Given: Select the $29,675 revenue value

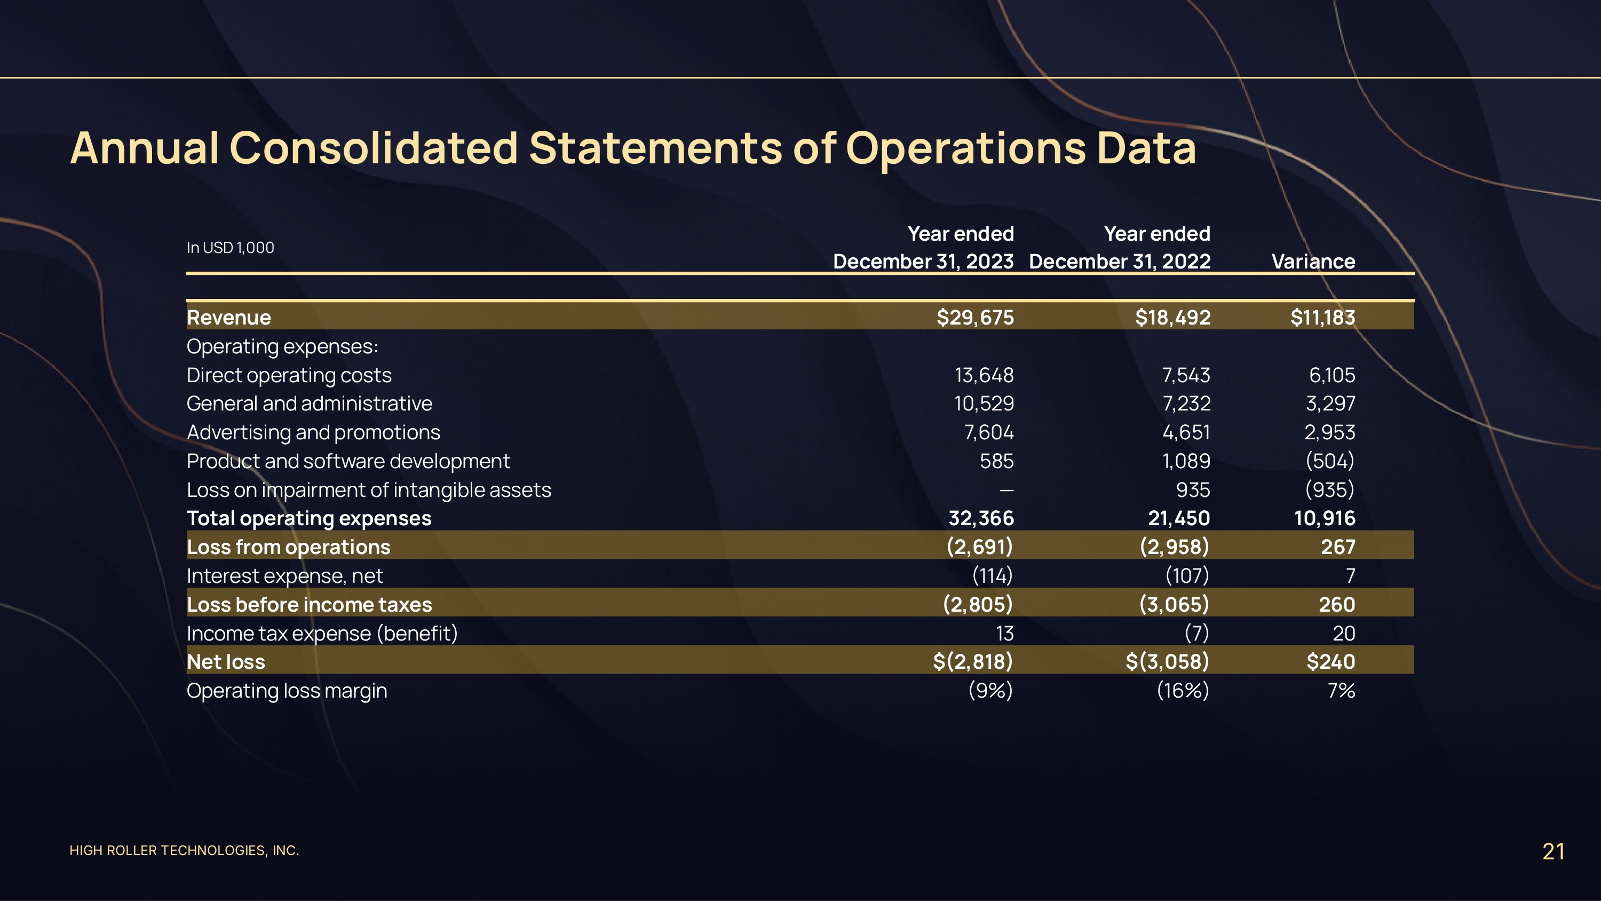Looking at the screenshot, I should click(974, 318).
